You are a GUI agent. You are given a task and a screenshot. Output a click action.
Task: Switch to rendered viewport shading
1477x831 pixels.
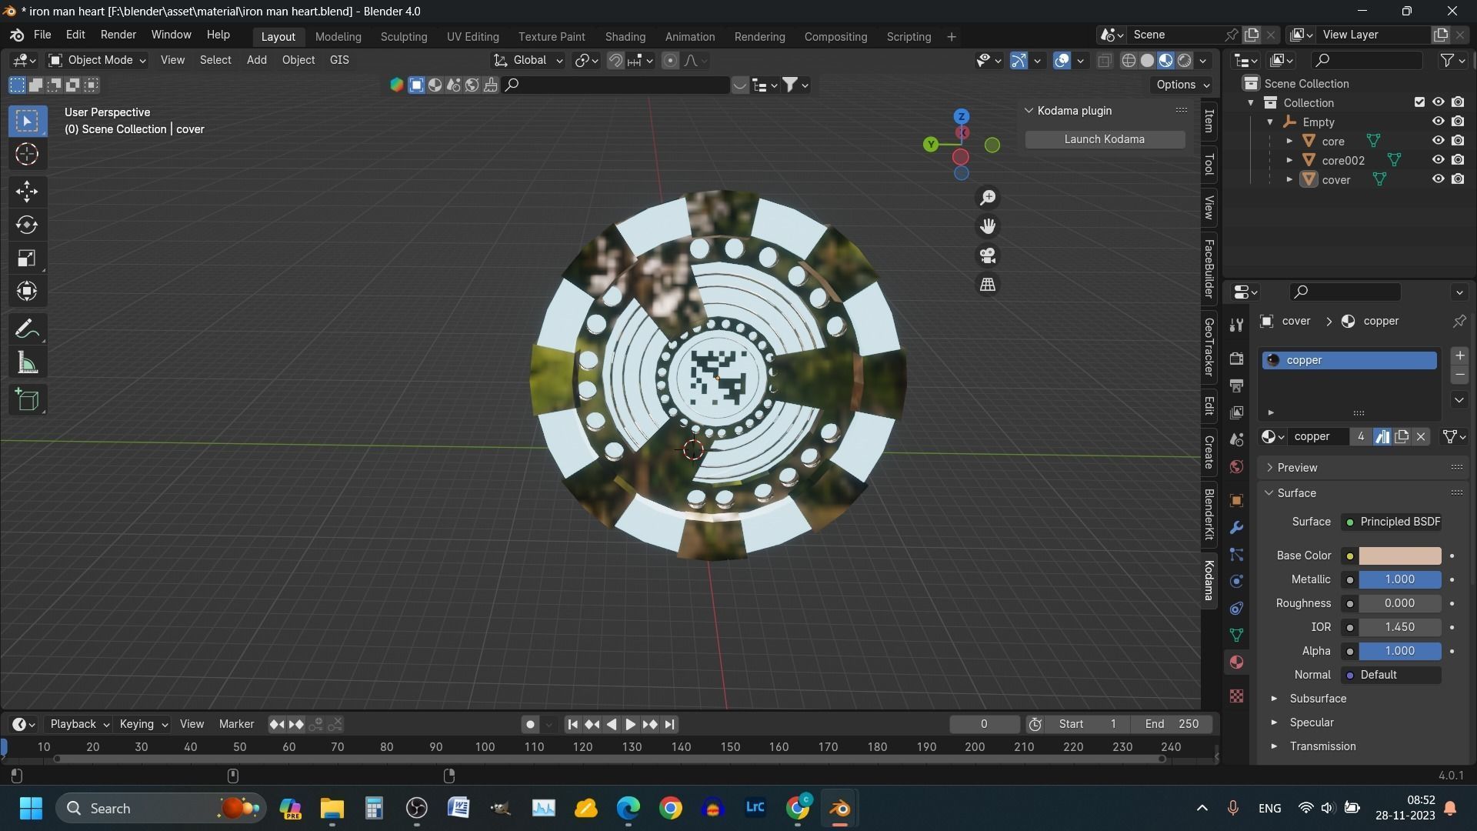[x=1185, y=61]
